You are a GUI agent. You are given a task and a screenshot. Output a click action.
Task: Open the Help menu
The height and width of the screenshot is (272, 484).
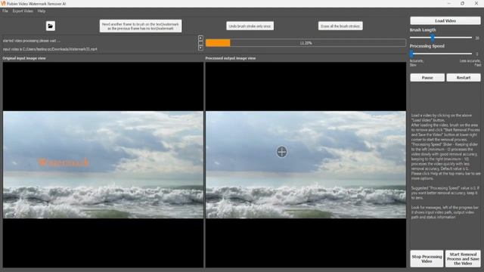(x=42, y=11)
